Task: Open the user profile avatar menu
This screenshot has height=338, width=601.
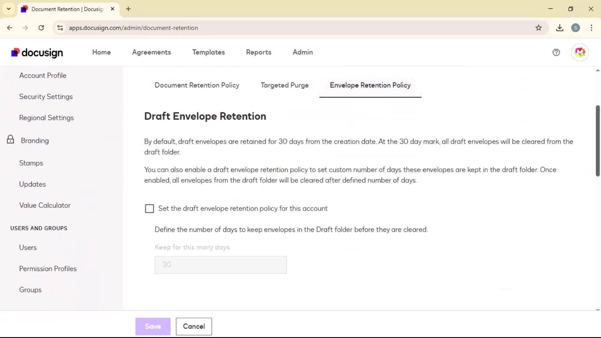Action: pyautogui.click(x=580, y=52)
